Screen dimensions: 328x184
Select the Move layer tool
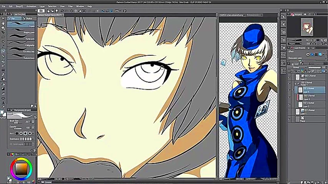[3, 32]
